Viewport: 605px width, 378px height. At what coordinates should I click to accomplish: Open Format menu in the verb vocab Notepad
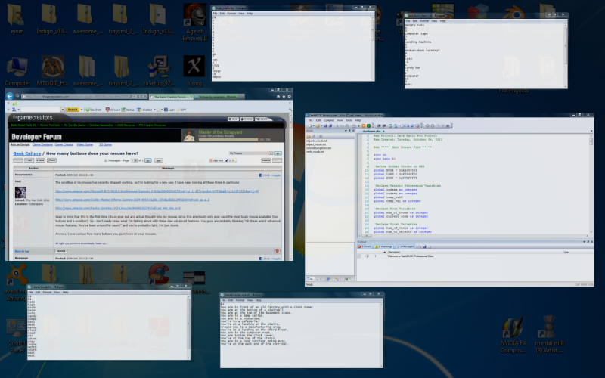231,14
